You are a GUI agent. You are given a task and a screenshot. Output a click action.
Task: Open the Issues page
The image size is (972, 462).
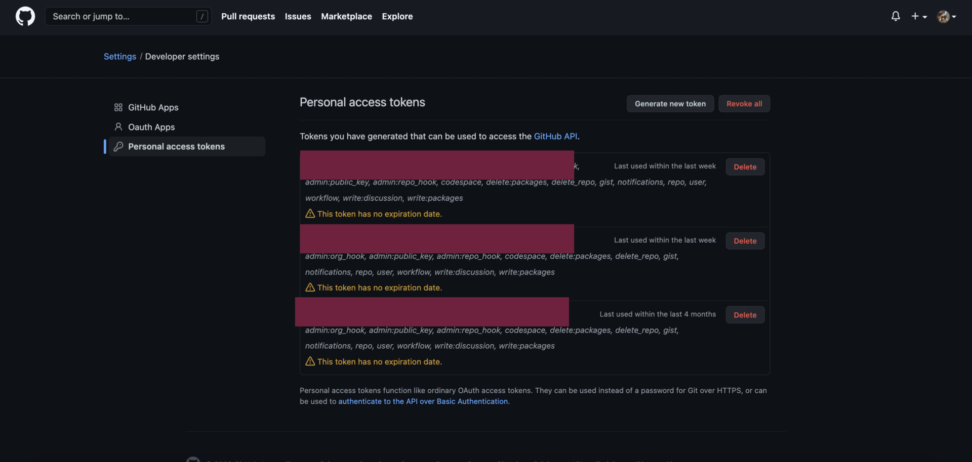pos(298,16)
